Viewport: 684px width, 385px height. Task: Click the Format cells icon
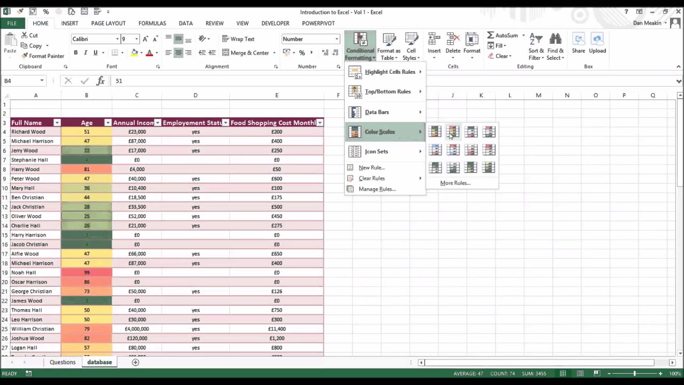[x=471, y=39]
